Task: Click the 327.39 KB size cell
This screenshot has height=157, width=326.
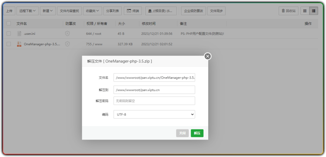Action: click(x=125, y=44)
